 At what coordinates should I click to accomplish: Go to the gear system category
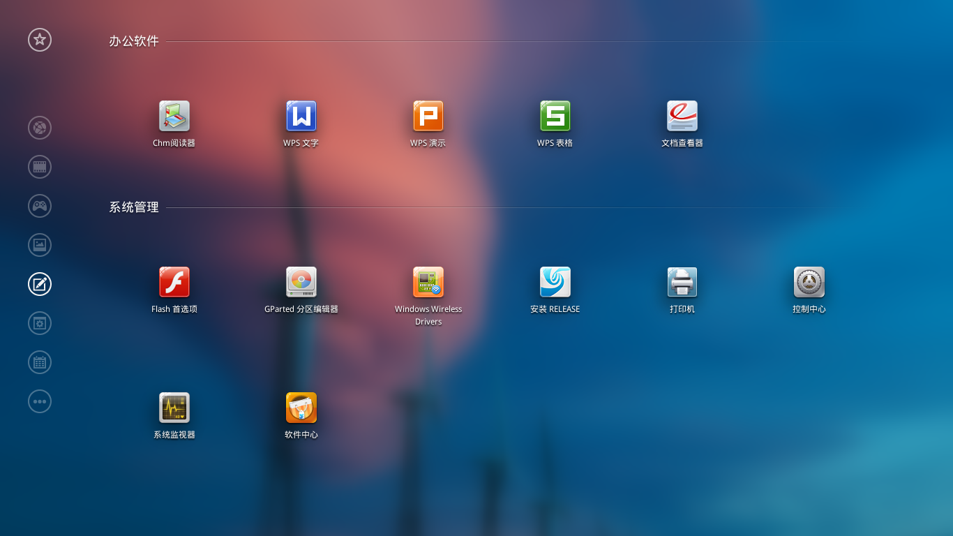pos(40,323)
